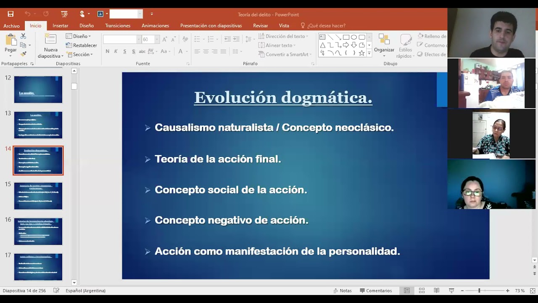
Task: Toggle Underline (S) formatting
Action: [x=125, y=51]
